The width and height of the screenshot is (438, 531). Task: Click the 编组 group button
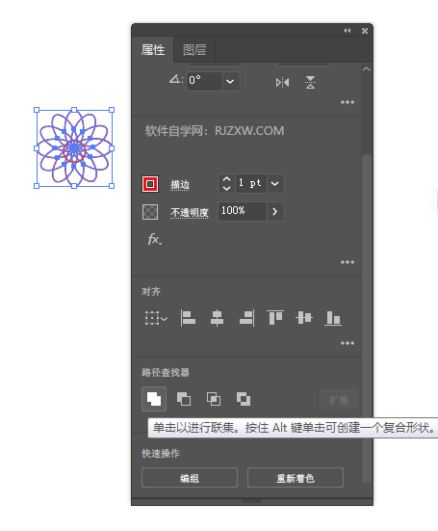point(190,478)
